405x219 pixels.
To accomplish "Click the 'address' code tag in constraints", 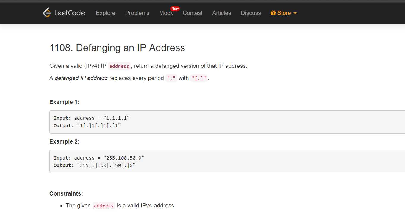I will pos(104,206).
